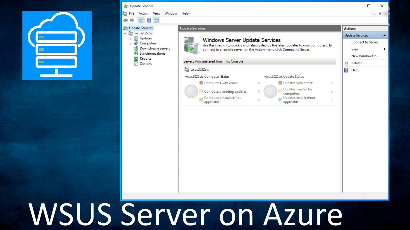This screenshot has width=410, height=230.
Task: Select Reports in the tree
Action: (x=145, y=59)
